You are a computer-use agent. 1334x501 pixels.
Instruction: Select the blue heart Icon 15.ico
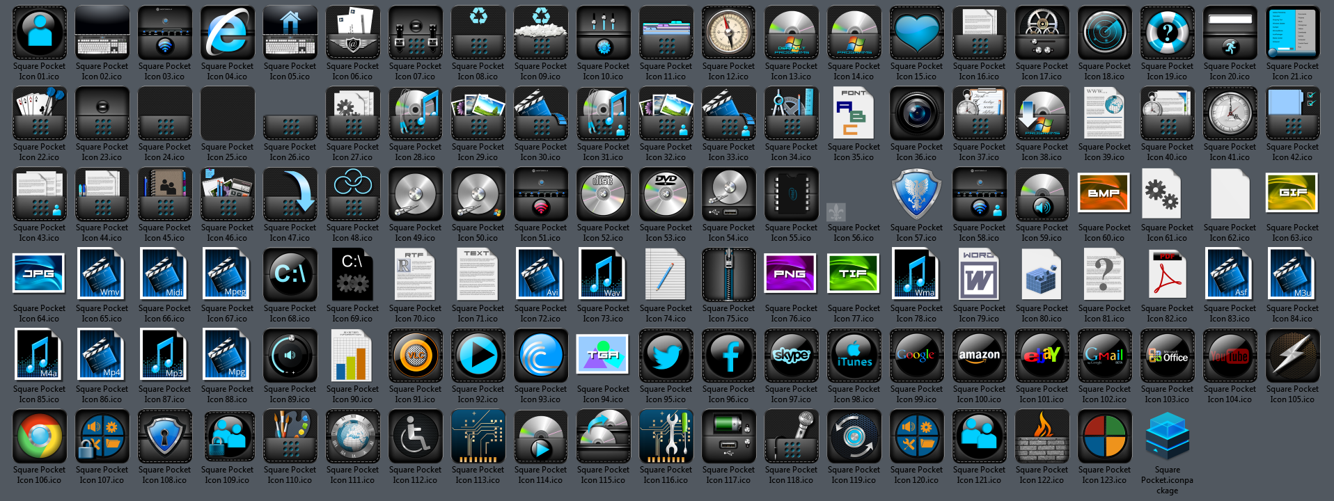click(x=917, y=33)
